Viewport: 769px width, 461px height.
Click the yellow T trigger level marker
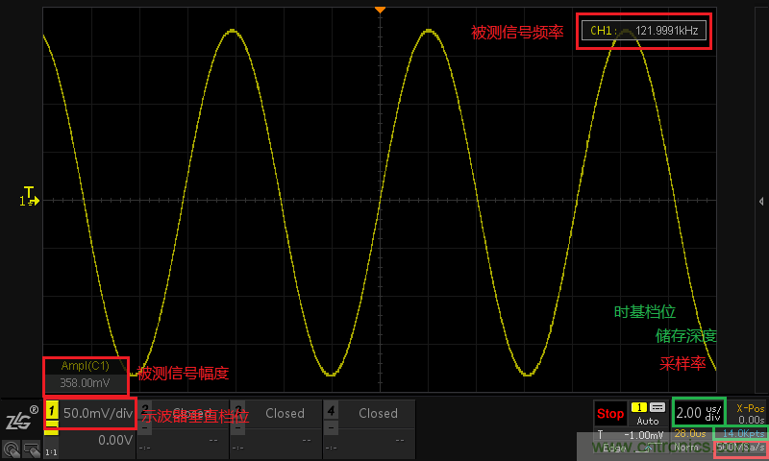(x=29, y=190)
